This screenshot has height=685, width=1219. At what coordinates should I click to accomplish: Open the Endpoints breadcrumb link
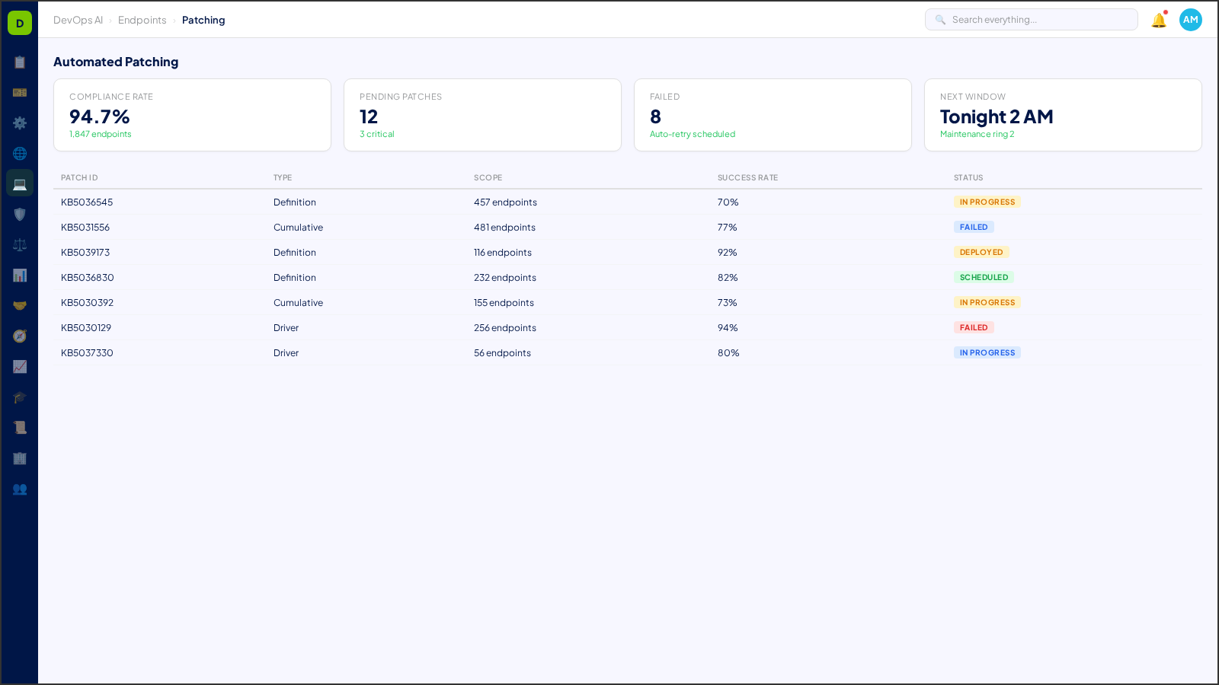(142, 20)
